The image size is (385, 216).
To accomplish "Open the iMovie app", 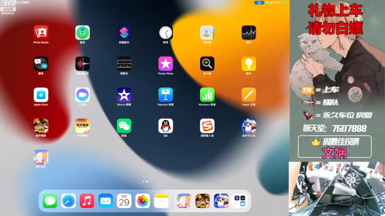I will click(x=124, y=95).
